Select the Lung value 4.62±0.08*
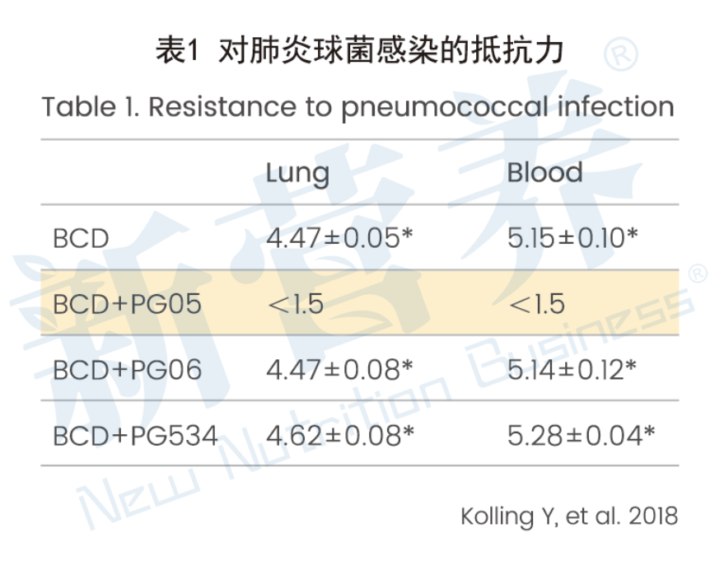This screenshot has width=724, height=561. tap(340, 436)
